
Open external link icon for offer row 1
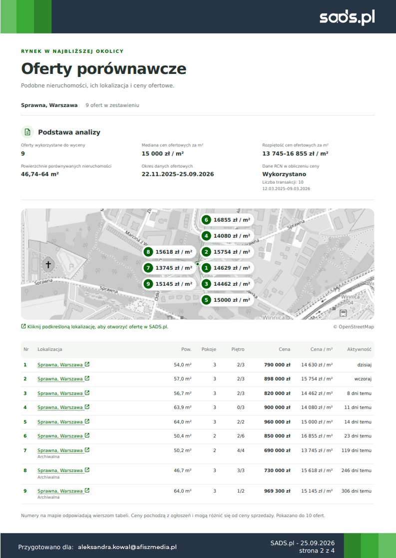pos(87,364)
